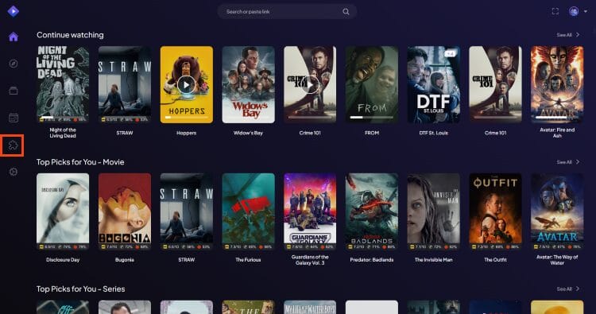
Task: Open The Outfit poster
Action: (x=495, y=211)
